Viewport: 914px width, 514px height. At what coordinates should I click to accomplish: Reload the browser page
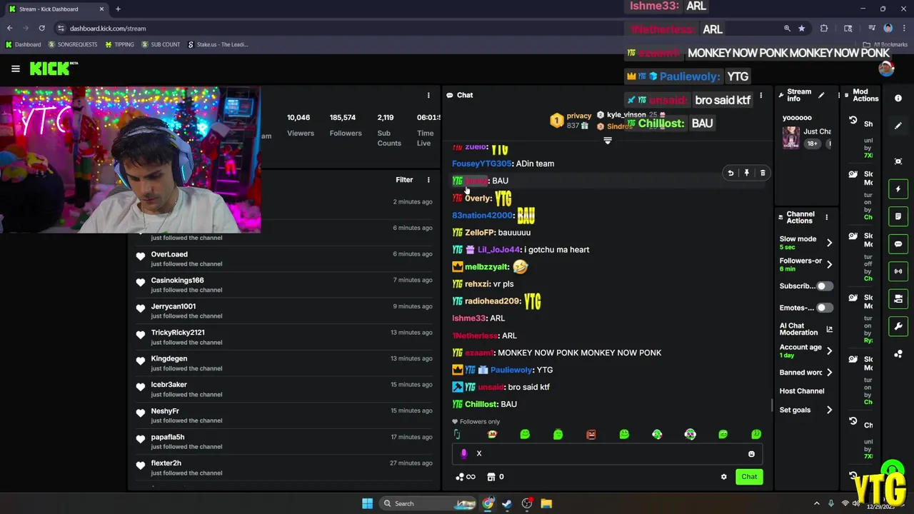click(x=41, y=29)
